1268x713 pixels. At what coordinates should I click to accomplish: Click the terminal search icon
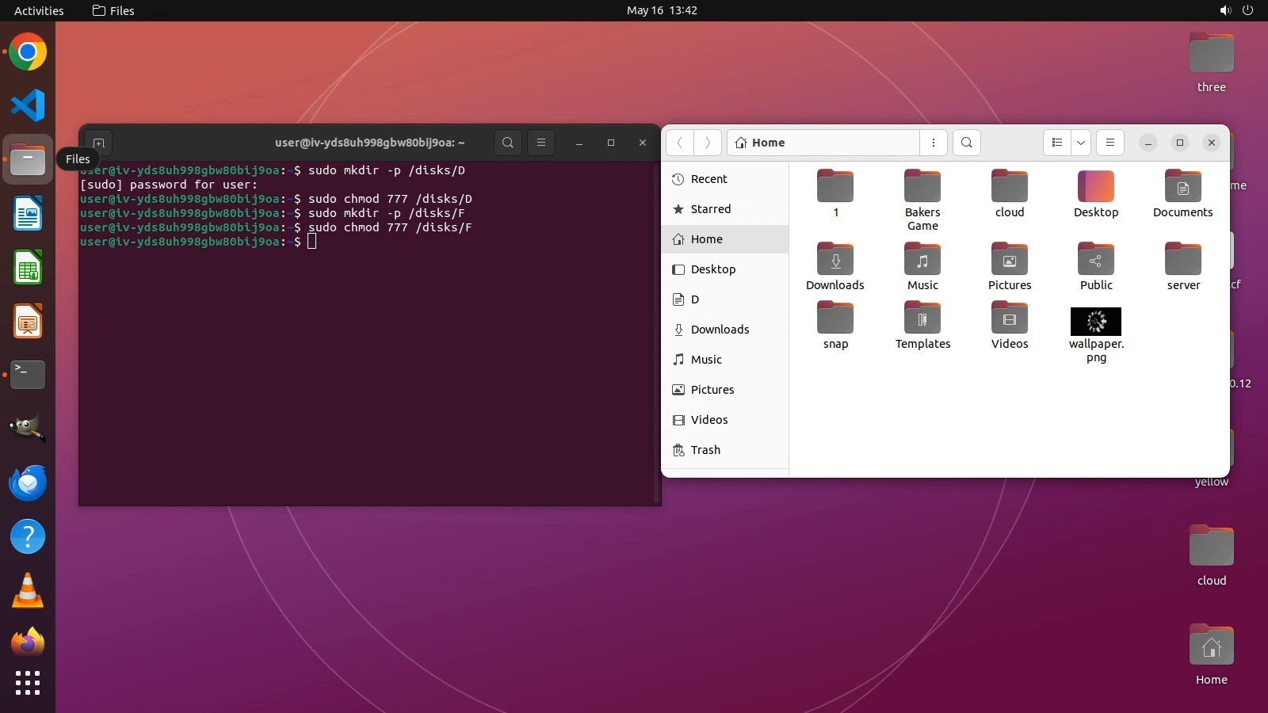[x=508, y=143]
